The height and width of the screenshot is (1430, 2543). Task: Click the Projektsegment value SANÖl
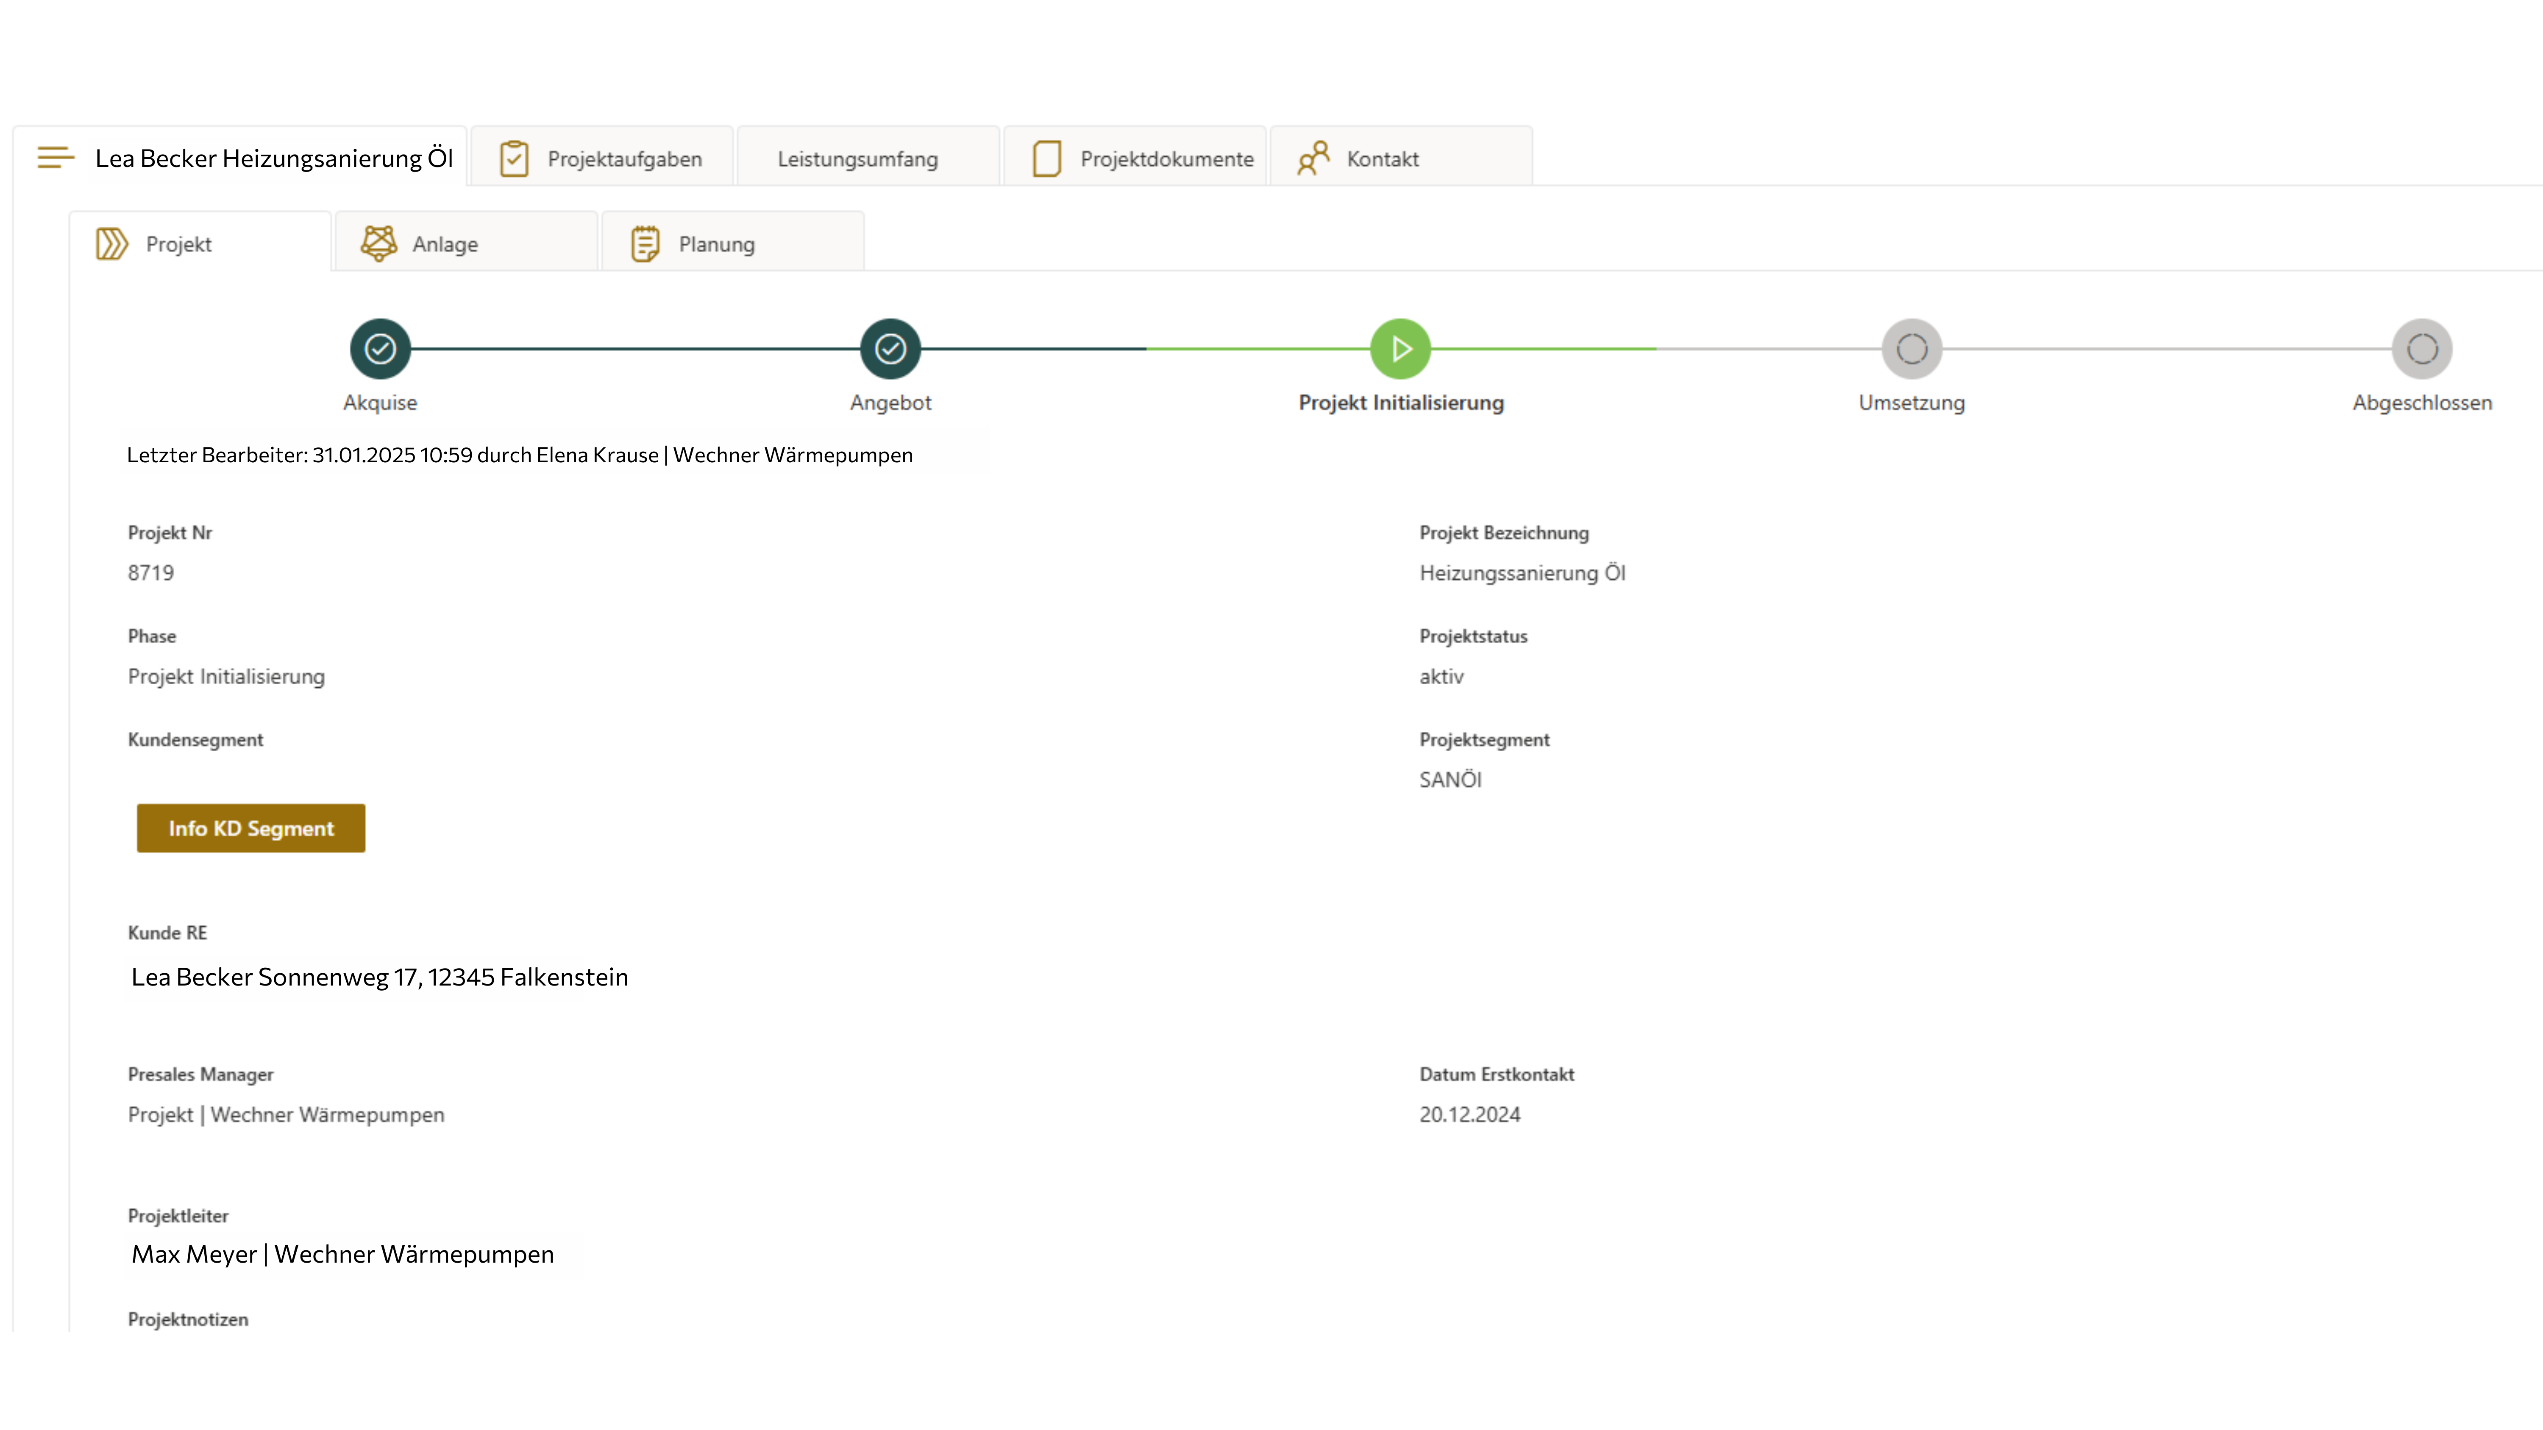pyautogui.click(x=1450, y=780)
